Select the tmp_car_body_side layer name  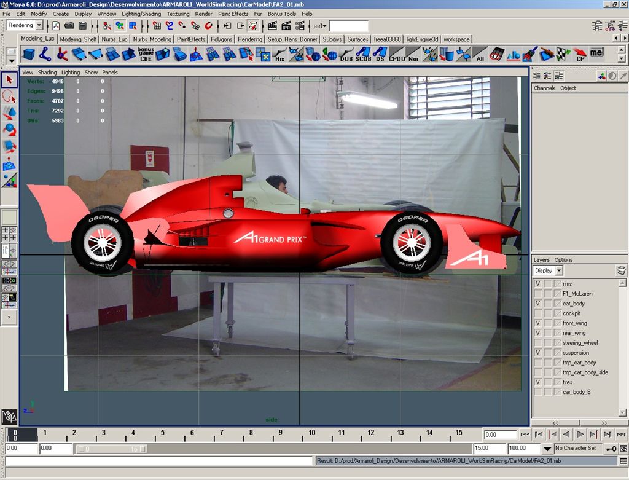585,372
